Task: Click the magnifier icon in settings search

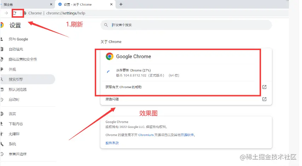Action: (x=106, y=25)
